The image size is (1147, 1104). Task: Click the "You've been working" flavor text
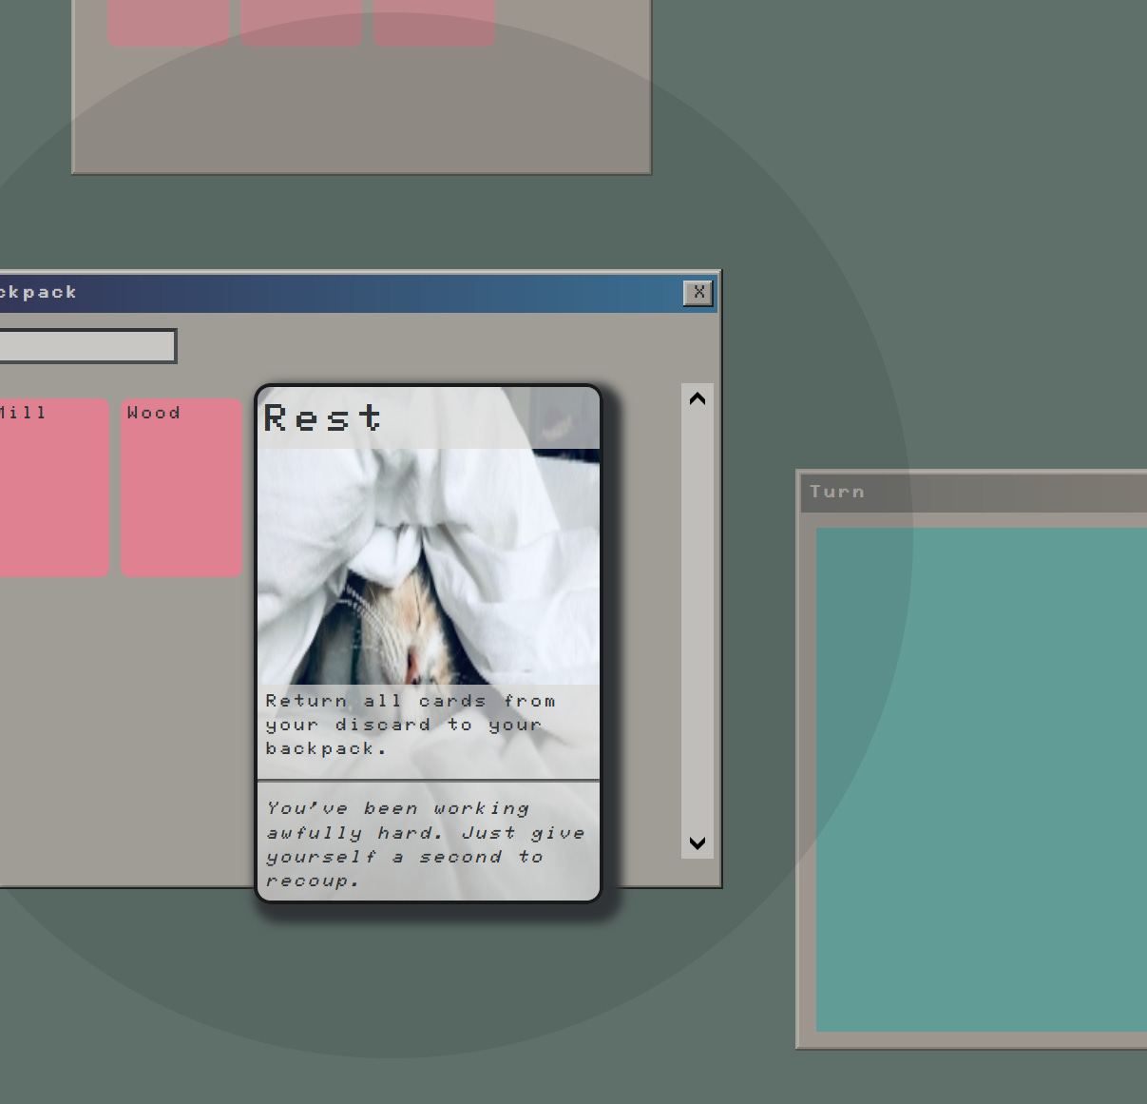click(x=398, y=808)
